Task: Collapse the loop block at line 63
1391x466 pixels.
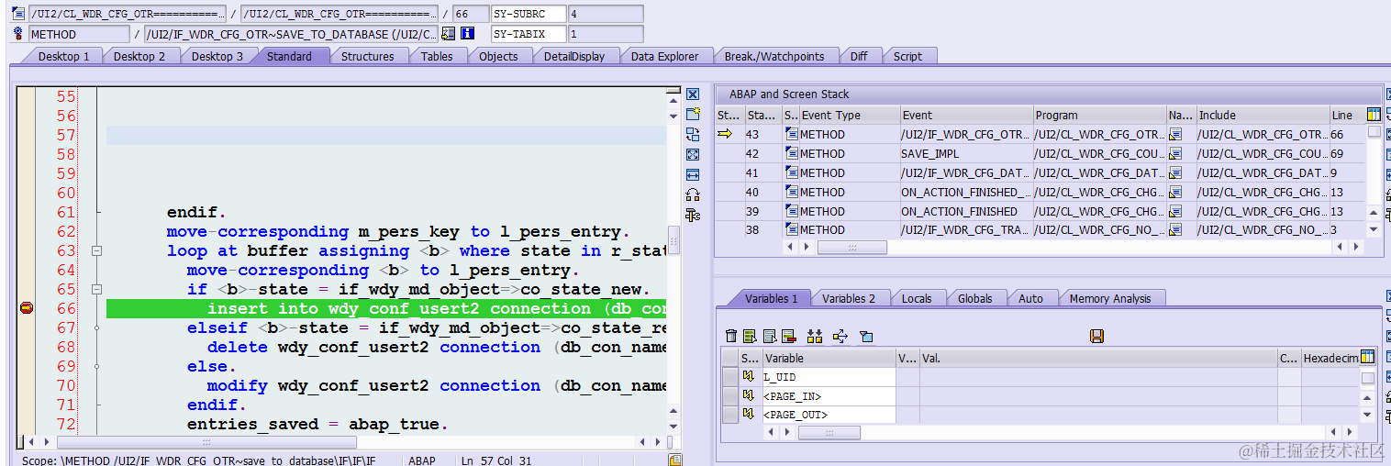Action: (97, 251)
